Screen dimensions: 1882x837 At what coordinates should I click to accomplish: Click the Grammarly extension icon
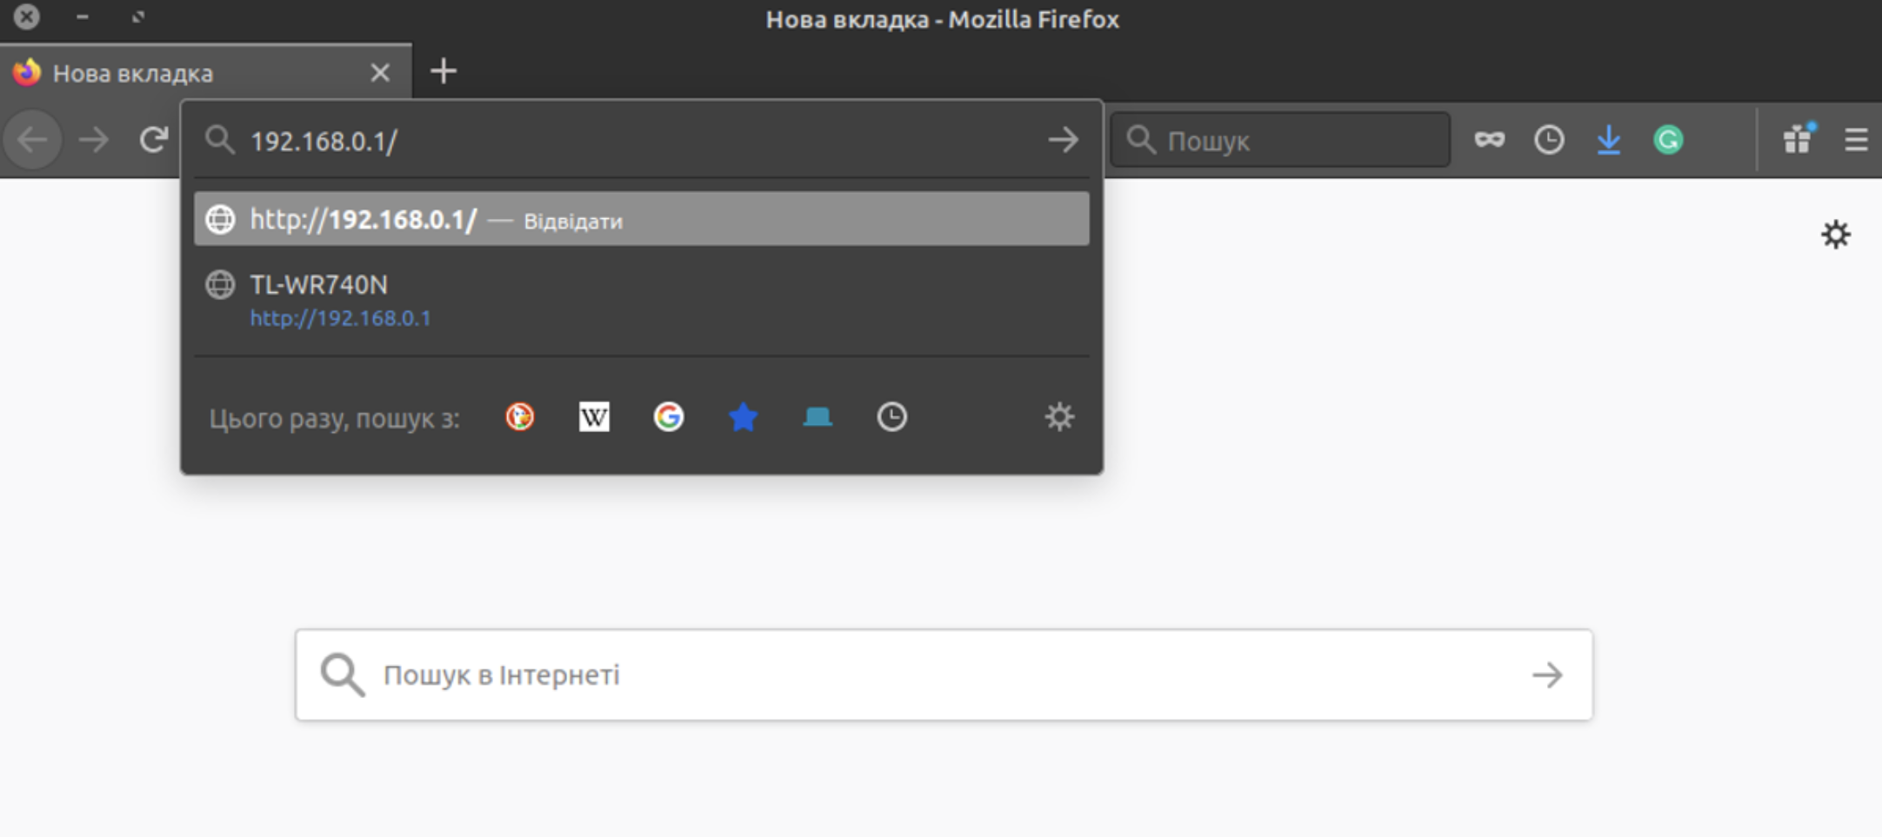coord(1668,140)
